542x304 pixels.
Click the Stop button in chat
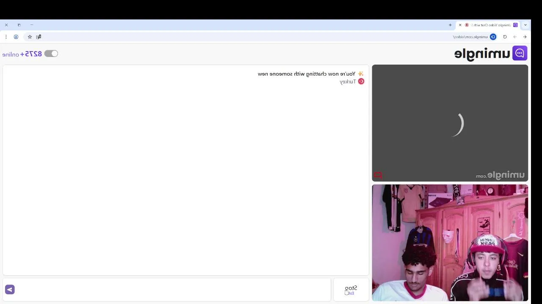[x=351, y=290]
